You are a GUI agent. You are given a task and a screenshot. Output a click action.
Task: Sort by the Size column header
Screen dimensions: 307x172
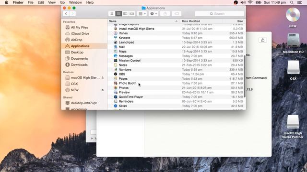click(234, 21)
